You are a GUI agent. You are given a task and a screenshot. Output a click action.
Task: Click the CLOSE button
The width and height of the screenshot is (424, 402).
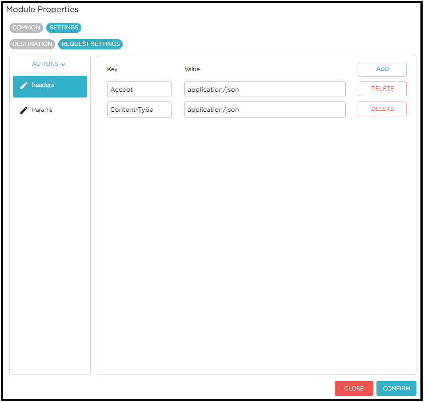tap(354, 388)
